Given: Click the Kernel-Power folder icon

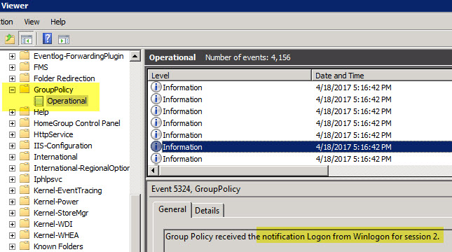Looking at the screenshot, I should tap(25, 202).
